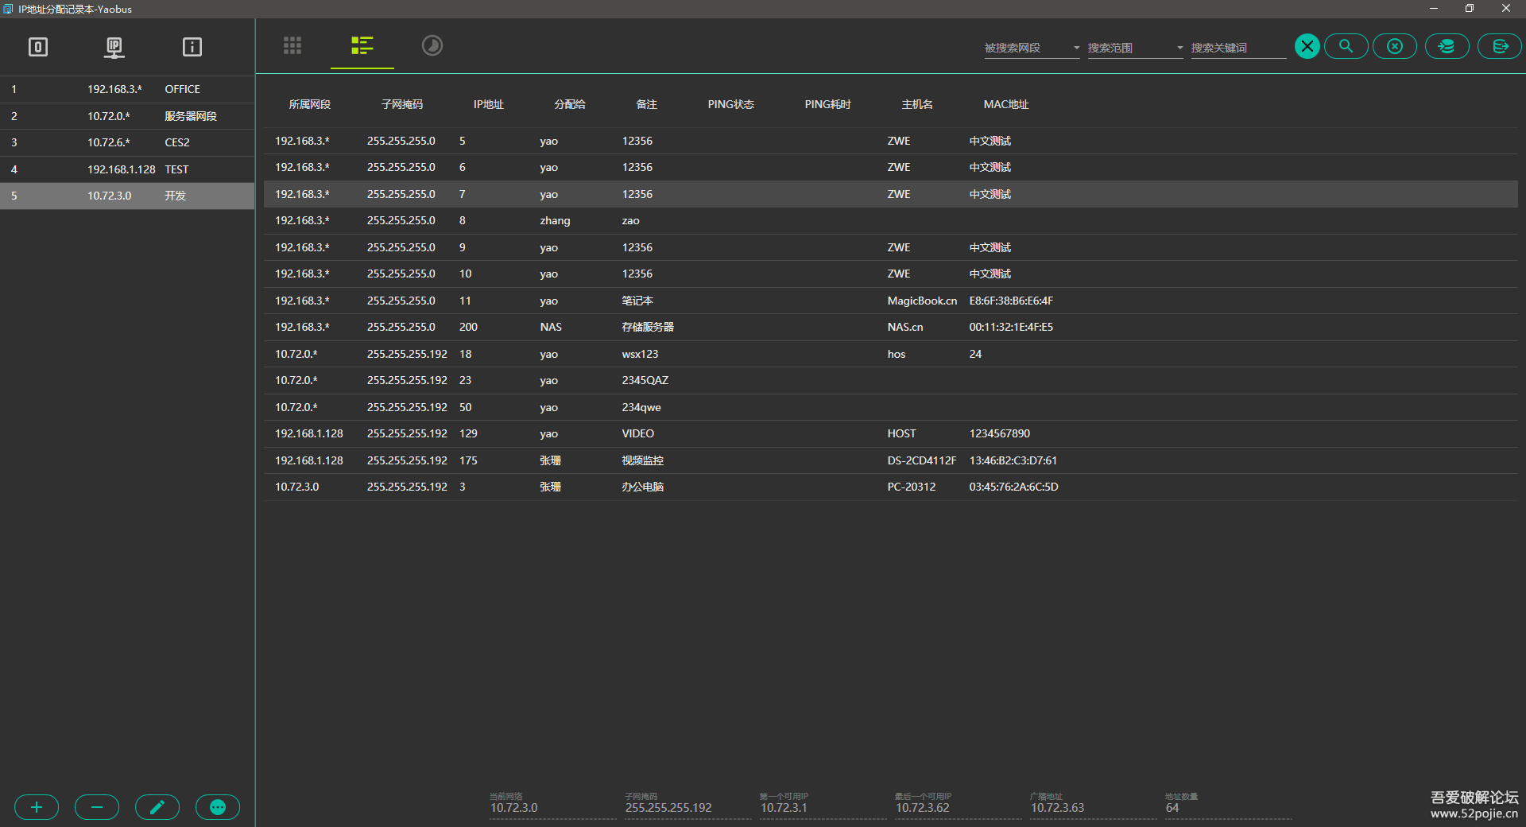1526x827 pixels.
Task: Click the database export icon button
Action: point(1500,46)
